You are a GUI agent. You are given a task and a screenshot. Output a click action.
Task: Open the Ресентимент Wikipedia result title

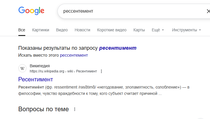(x=36, y=79)
